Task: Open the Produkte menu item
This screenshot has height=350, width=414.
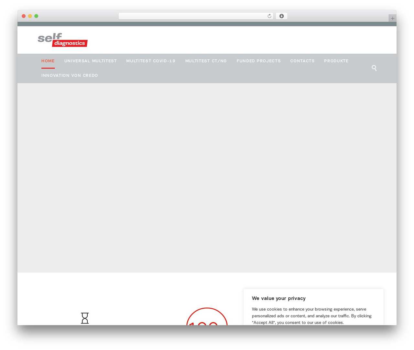Action: tap(336, 61)
